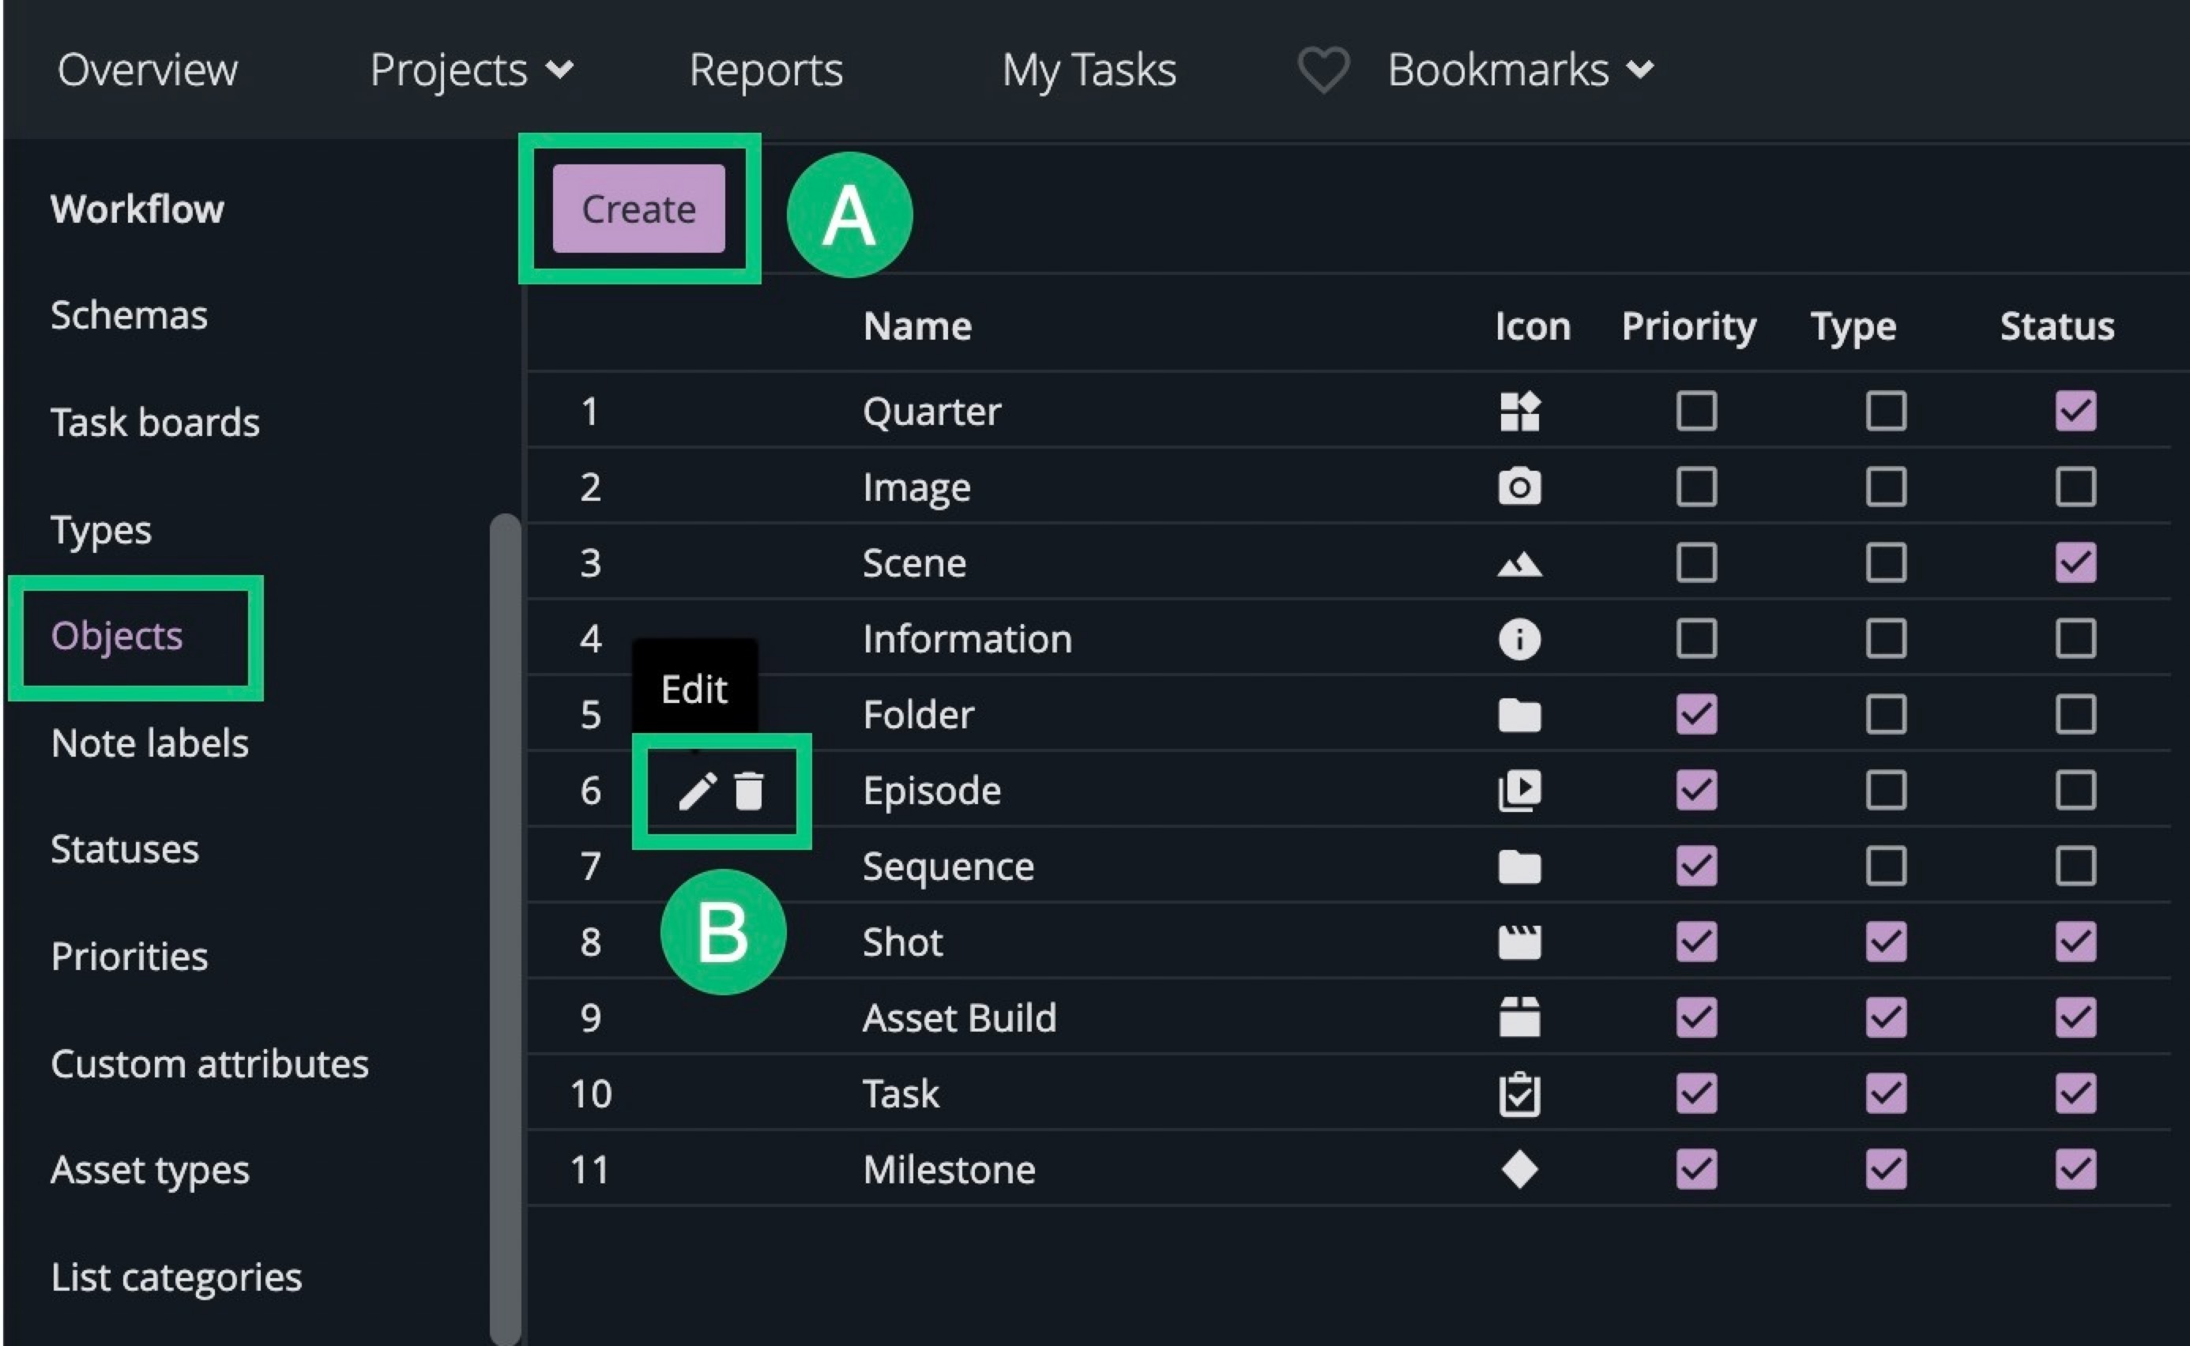The height and width of the screenshot is (1346, 2190).
Task: Click the pencil Edit icon for Episode
Action: pos(697,791)
